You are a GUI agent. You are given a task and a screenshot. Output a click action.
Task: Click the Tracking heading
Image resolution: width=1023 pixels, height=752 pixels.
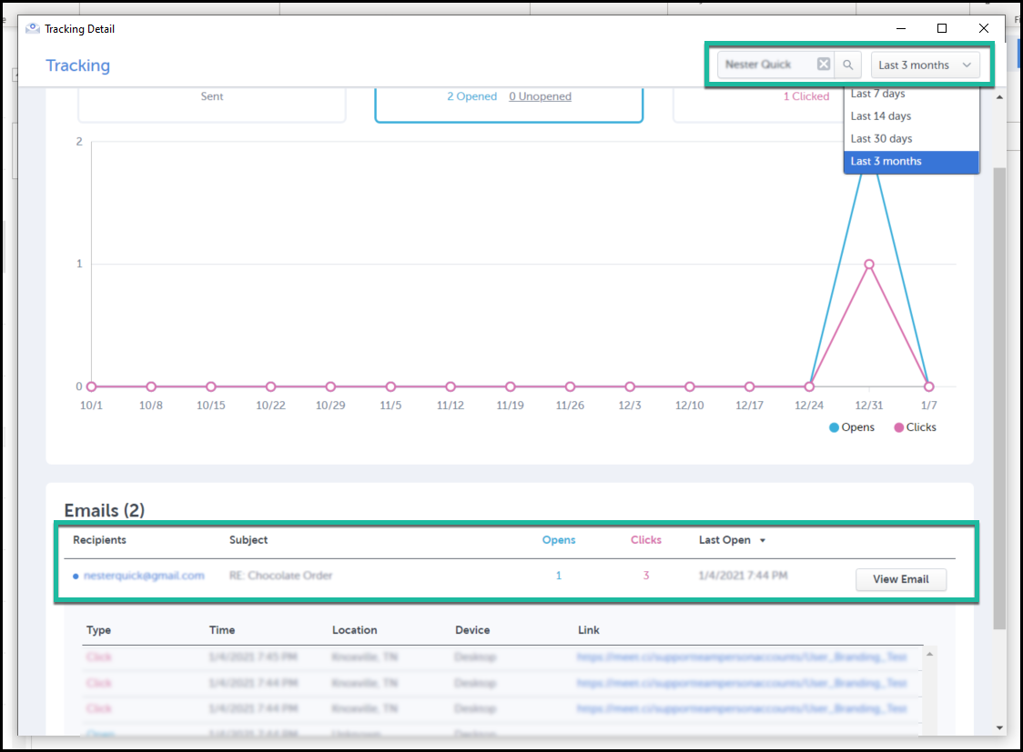point(77,65)
